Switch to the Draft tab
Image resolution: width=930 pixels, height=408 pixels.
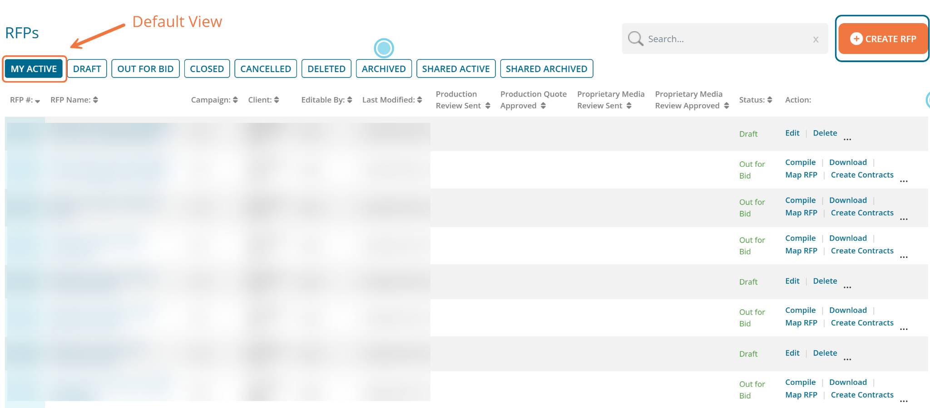87,69
